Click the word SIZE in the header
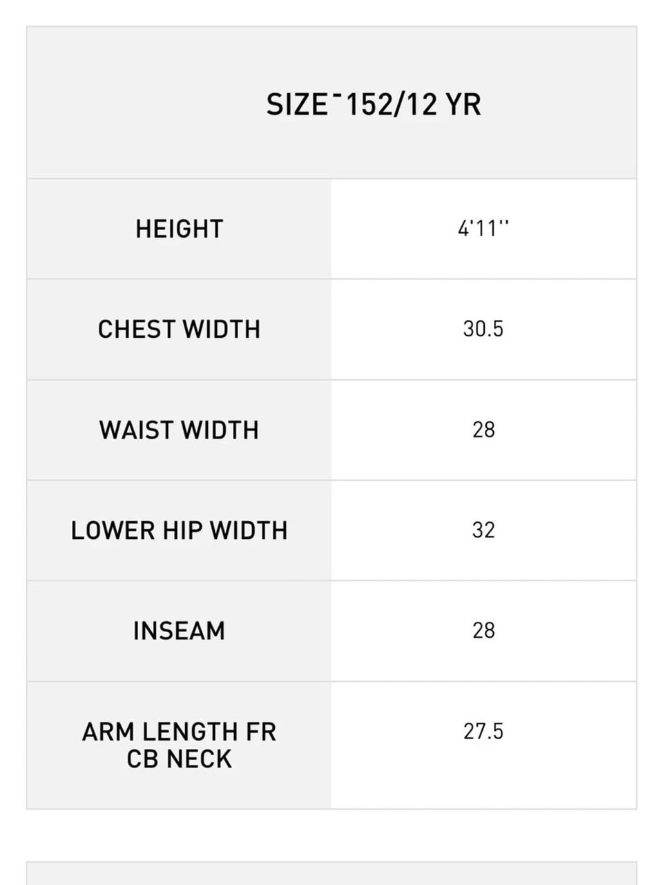The width and height of the screenshot is (663, 885). click(x=297, y=105)
